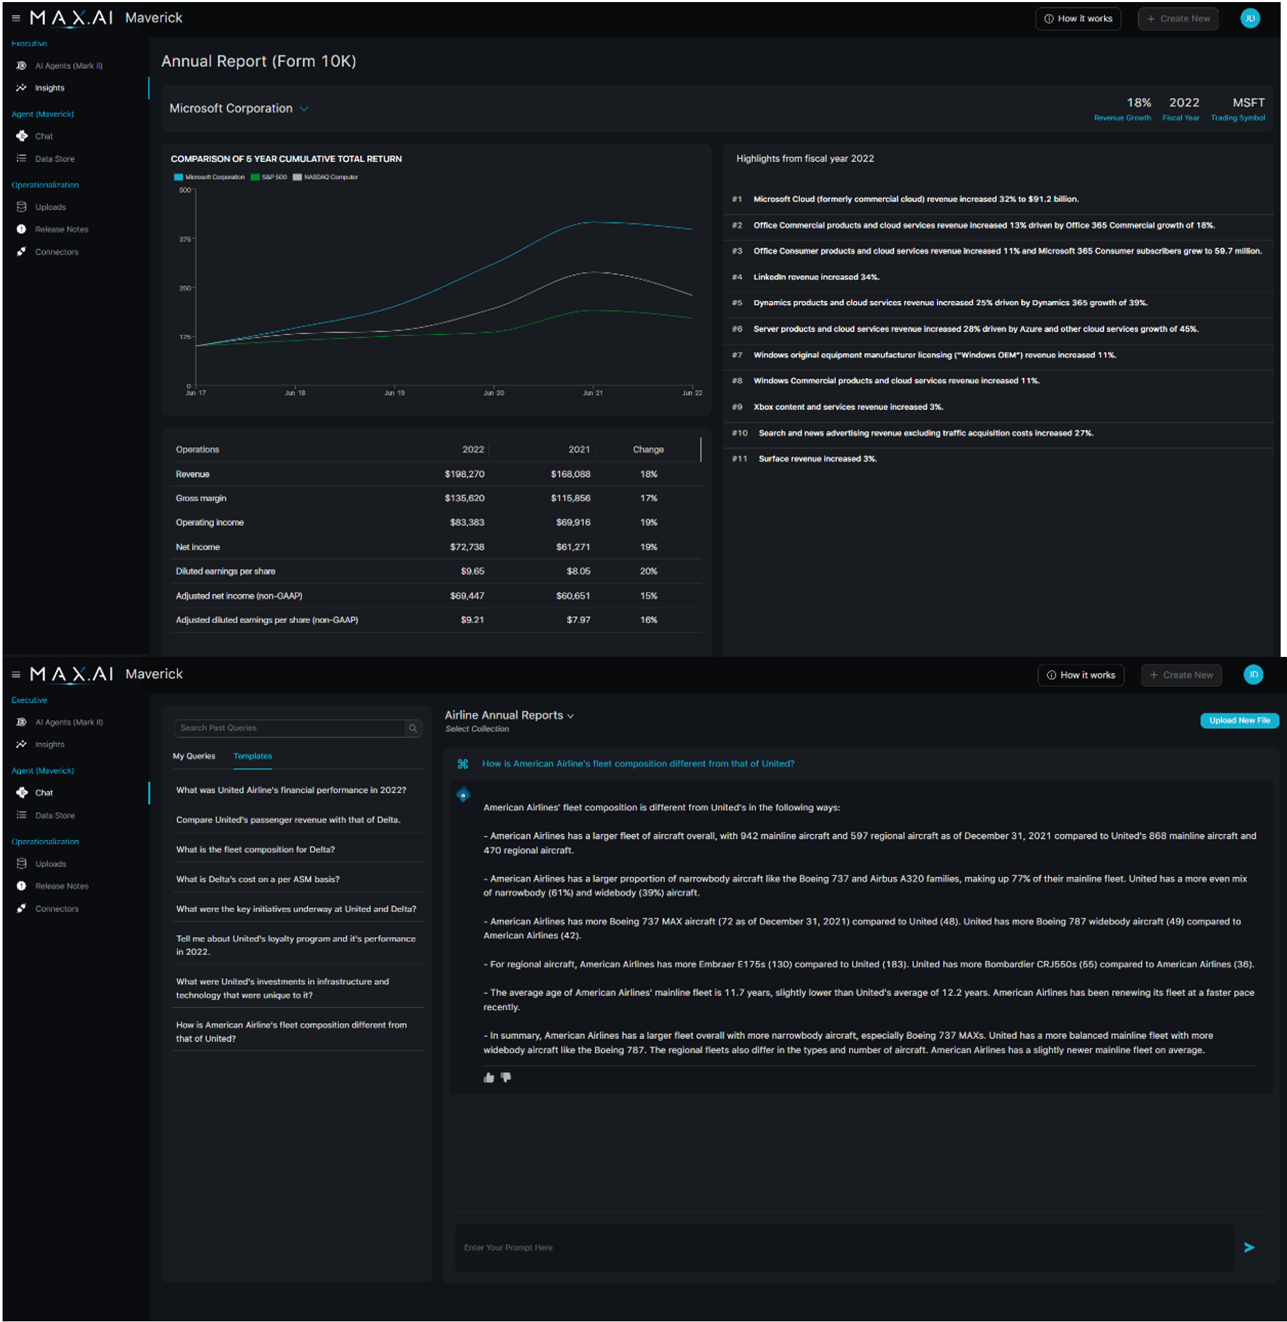
Task: Open Connectors in the chat view sidebar
Action: (57, 908)
